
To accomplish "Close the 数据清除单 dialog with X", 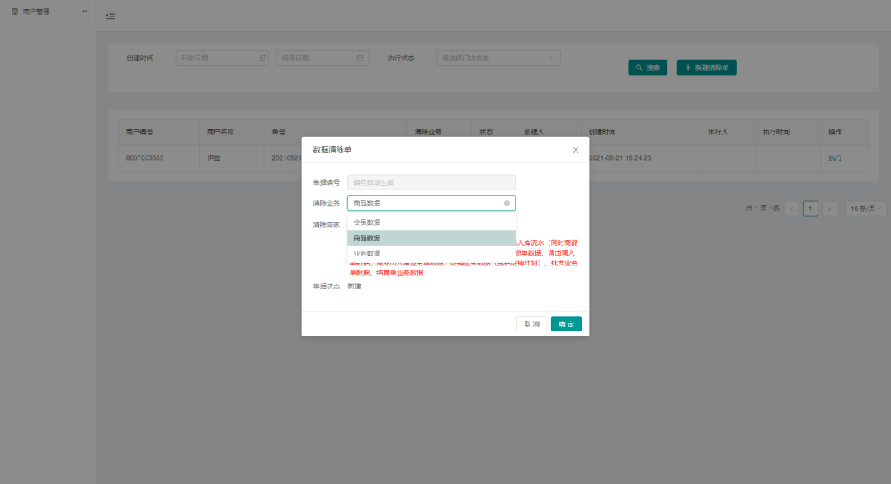I will pos(576,149).
